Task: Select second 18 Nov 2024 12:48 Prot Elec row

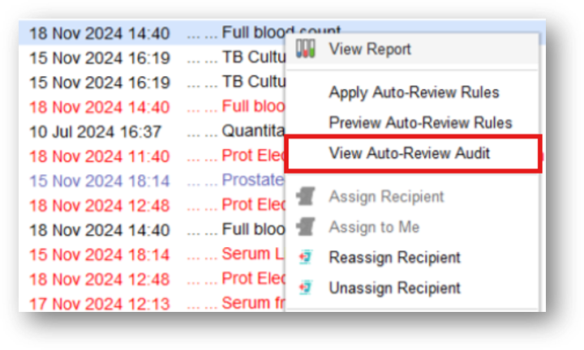Action: [152, 279]
